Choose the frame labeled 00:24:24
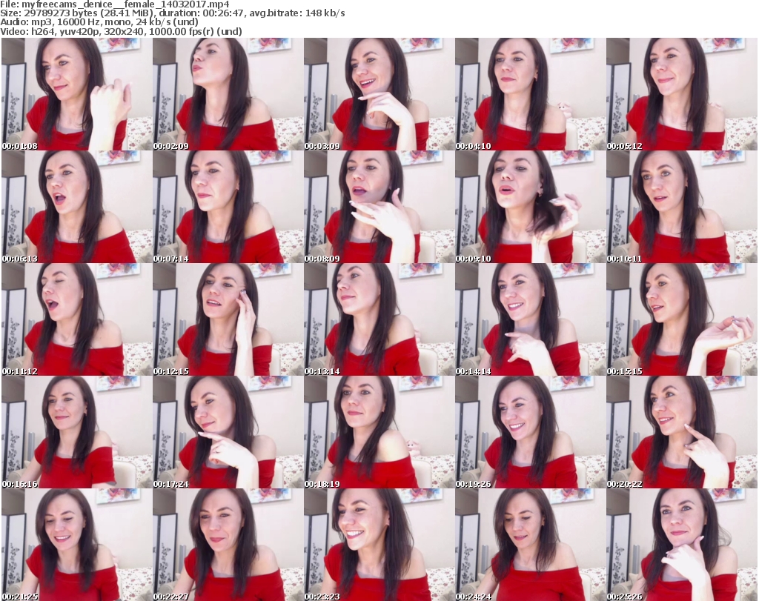 click(530, 545)
